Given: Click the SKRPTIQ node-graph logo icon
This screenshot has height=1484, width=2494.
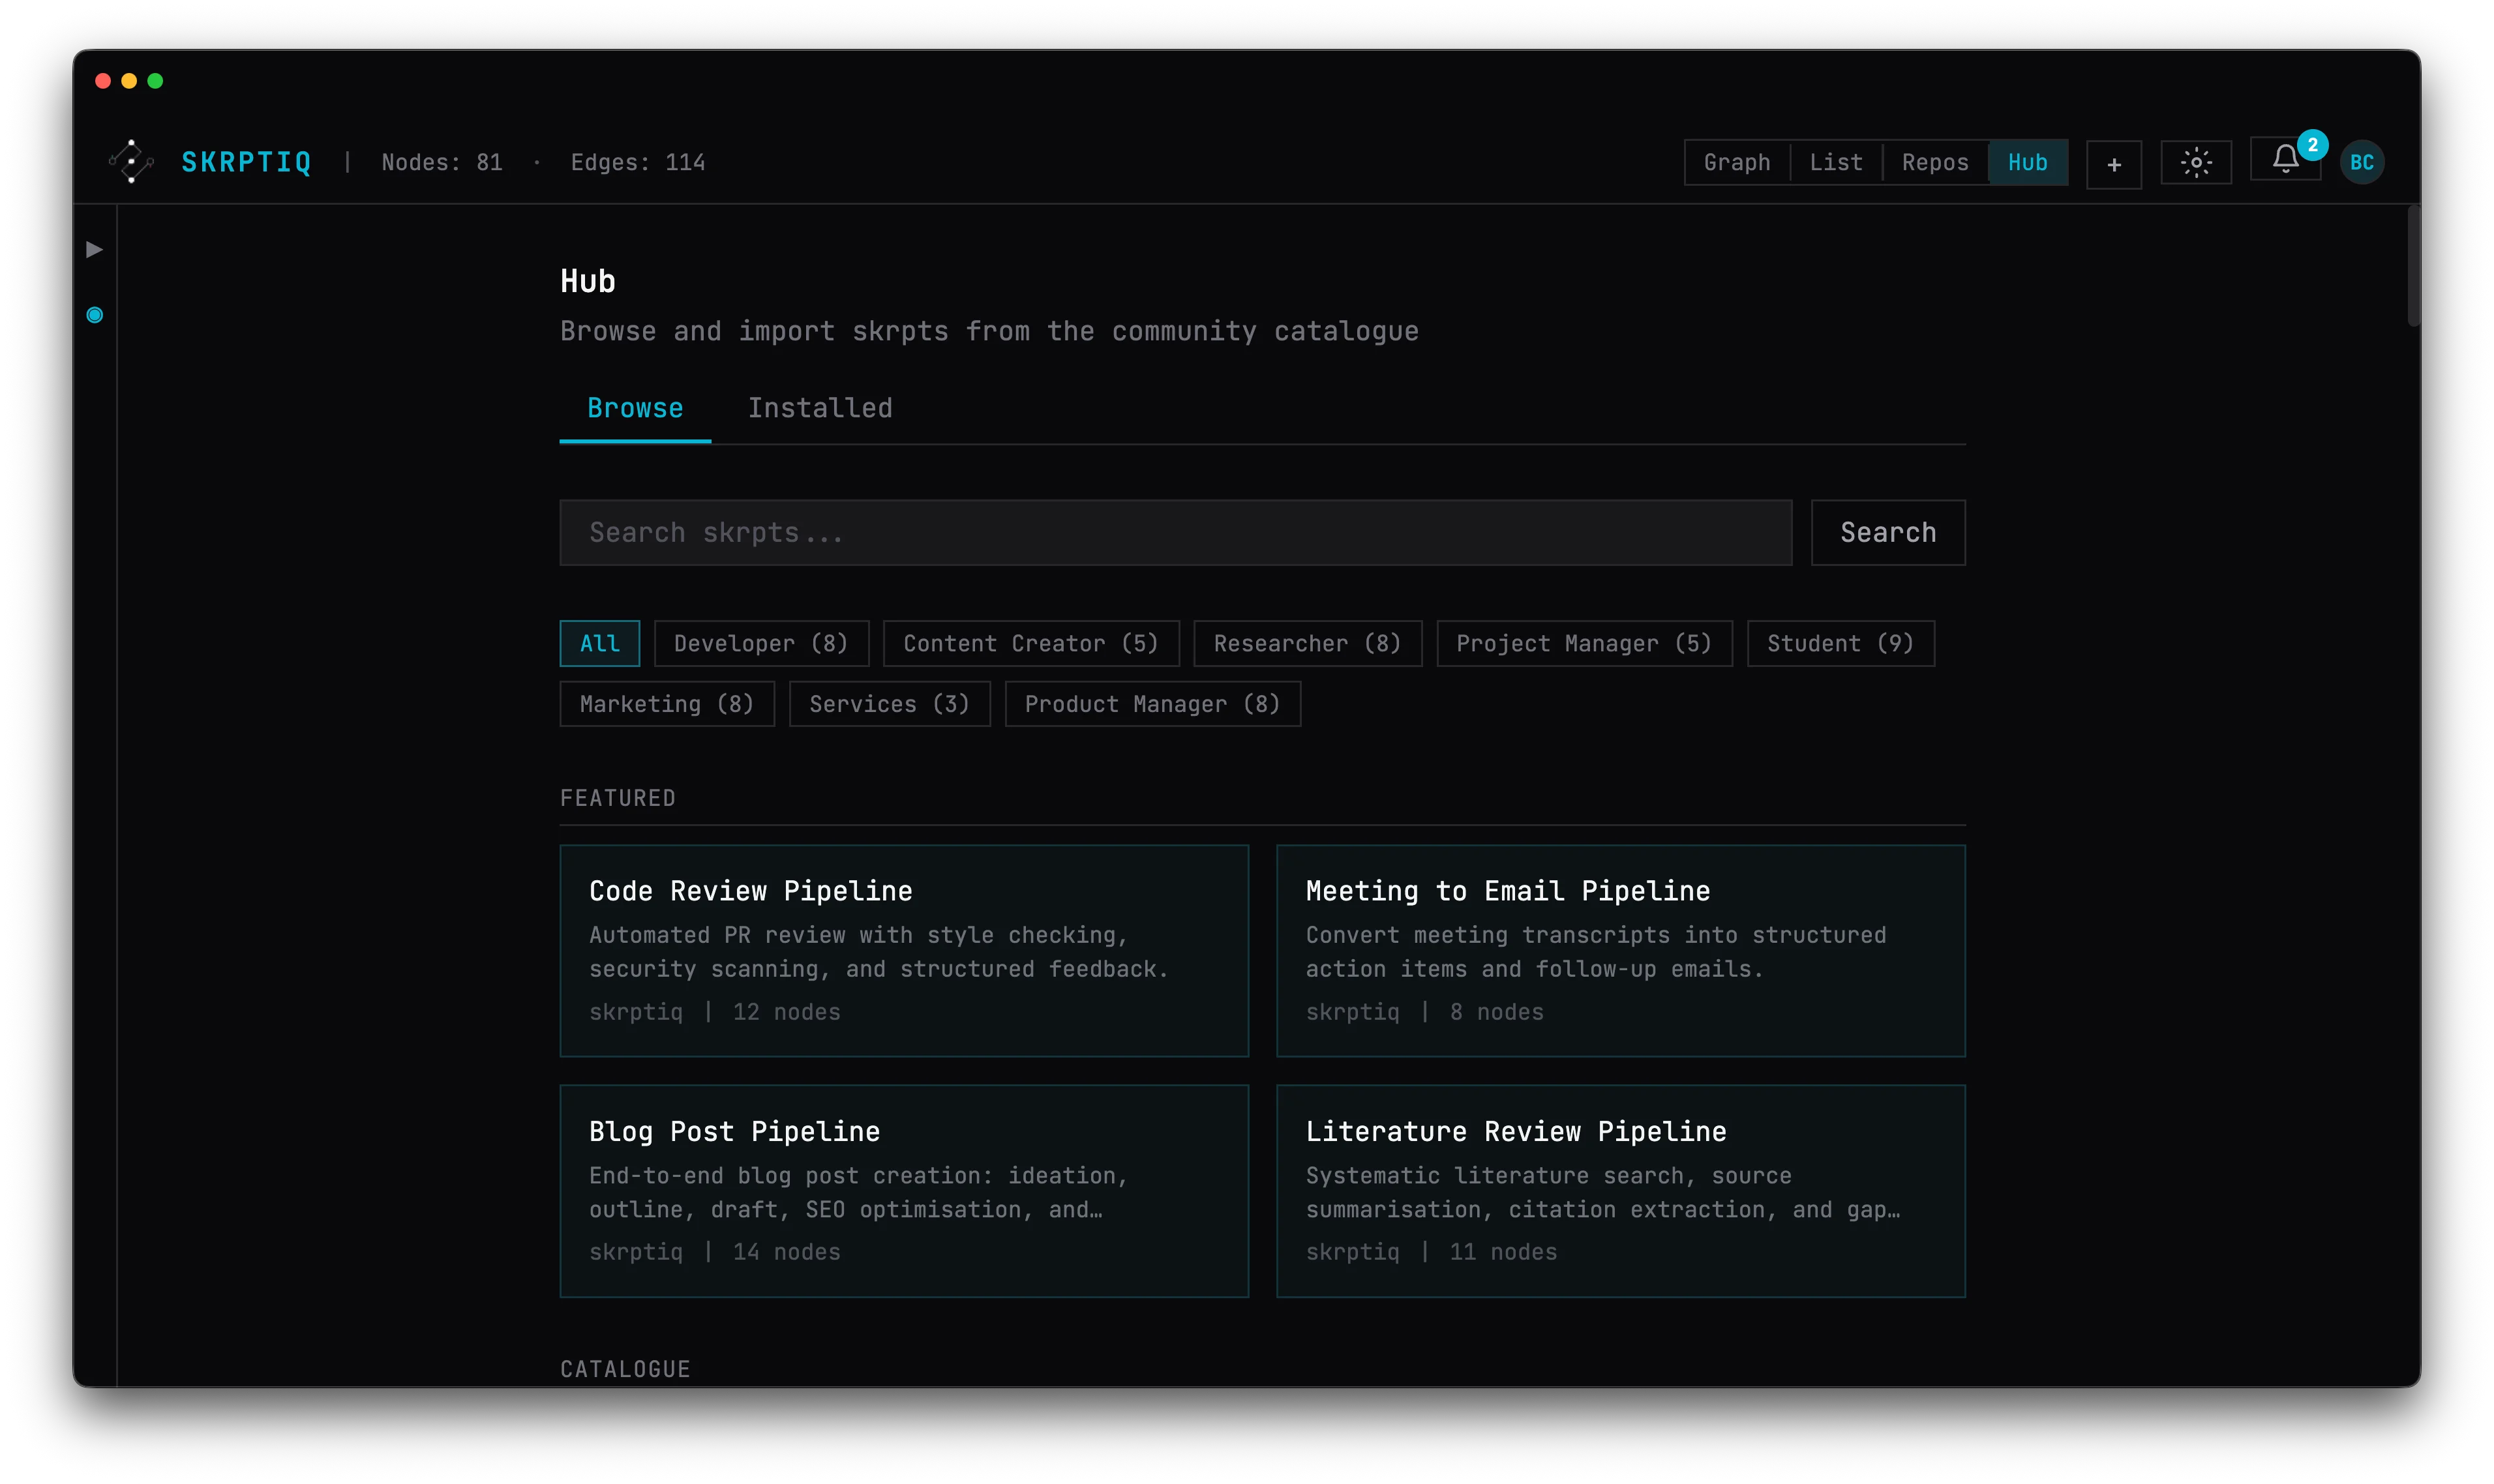Looking at the screenshot, I should click(x=131, y=161).
